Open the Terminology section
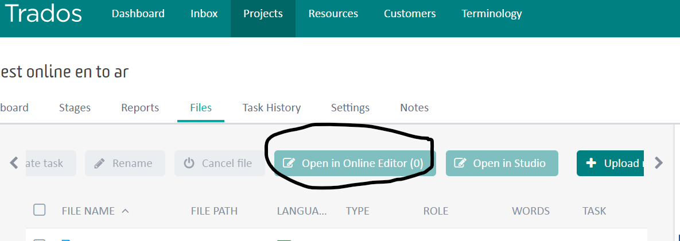The height and width of the screenshot is (241, 680). pyautogui.click(x=492, y=14)
